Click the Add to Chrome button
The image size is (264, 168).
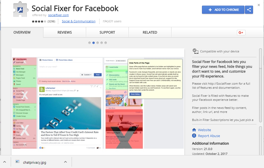(x=223, y=10)
